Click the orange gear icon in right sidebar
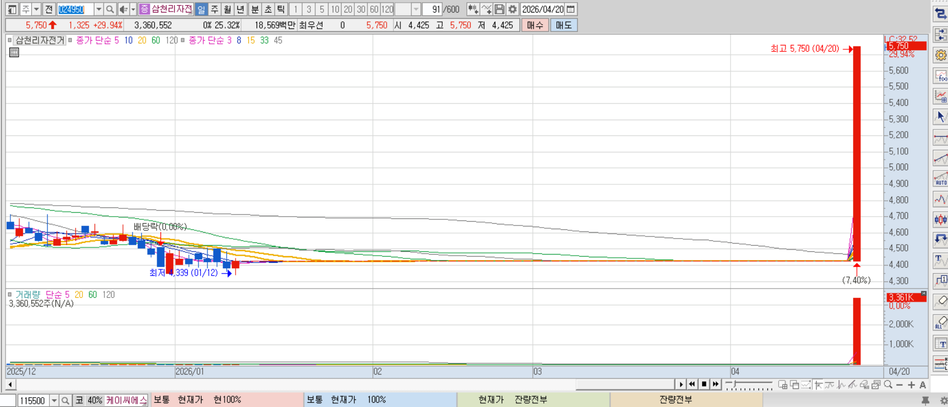 pyautogui.click(x=940, y=55)
